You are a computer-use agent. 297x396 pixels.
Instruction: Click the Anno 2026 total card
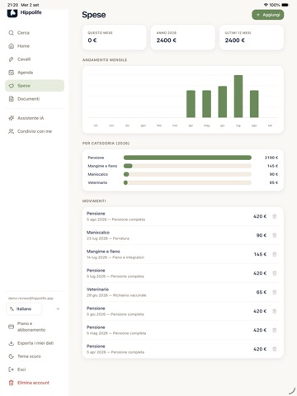(x=183, y=37)
